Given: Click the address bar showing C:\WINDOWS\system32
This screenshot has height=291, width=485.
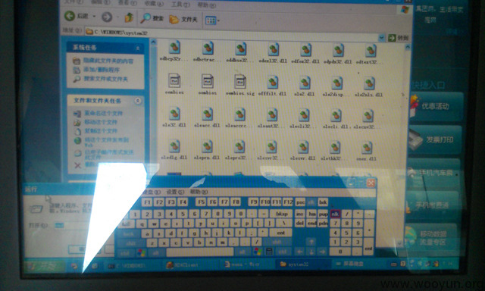Looking at the screenshot, I should [231, 34].
